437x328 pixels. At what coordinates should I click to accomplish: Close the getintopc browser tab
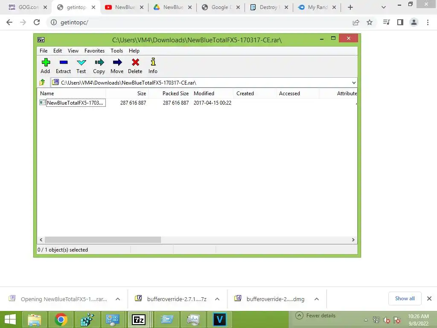(93, 7)
